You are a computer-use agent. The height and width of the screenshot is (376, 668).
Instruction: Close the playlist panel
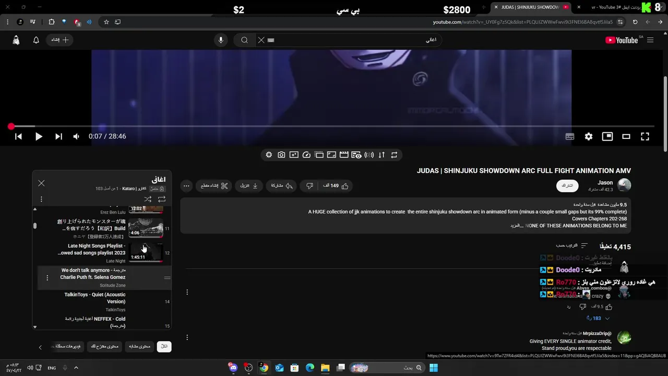41,183
